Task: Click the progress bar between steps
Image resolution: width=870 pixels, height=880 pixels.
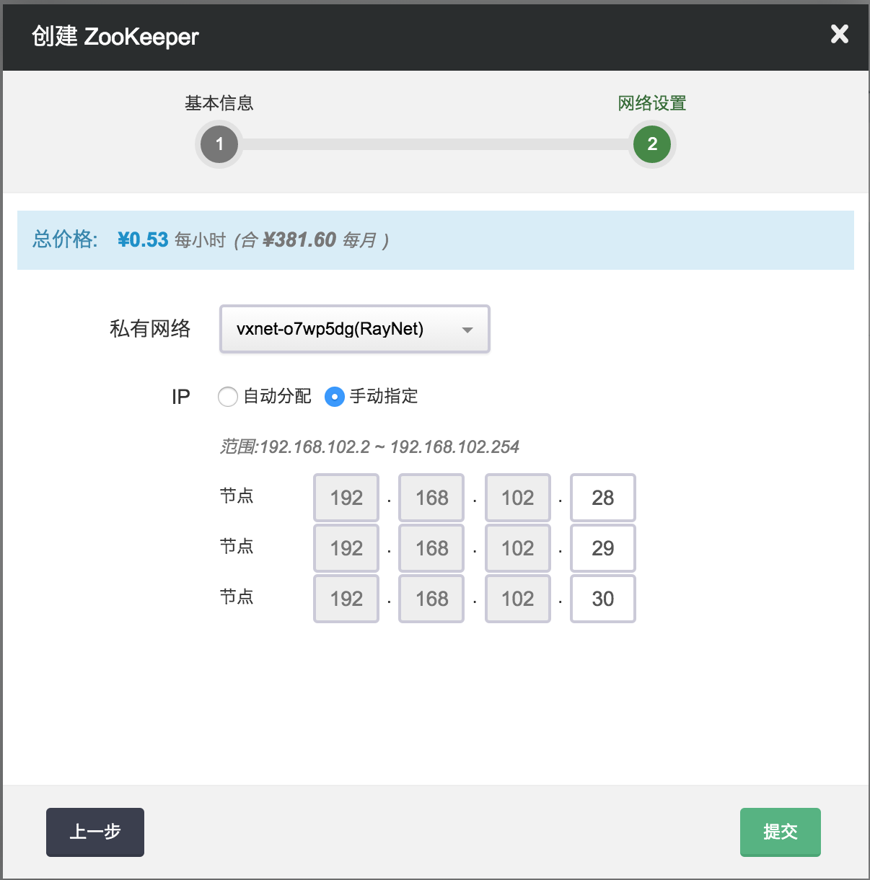Action: point(436,144)
